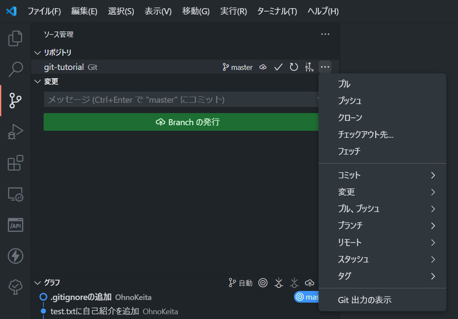Image resolution: width=458 pixels, height=319 pixels.
Task: Click the Branch の発行 button
Action: 181,122
